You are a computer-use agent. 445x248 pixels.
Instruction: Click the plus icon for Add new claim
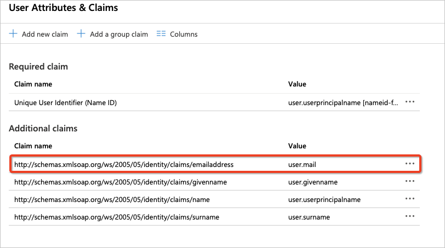coord(13,34)
